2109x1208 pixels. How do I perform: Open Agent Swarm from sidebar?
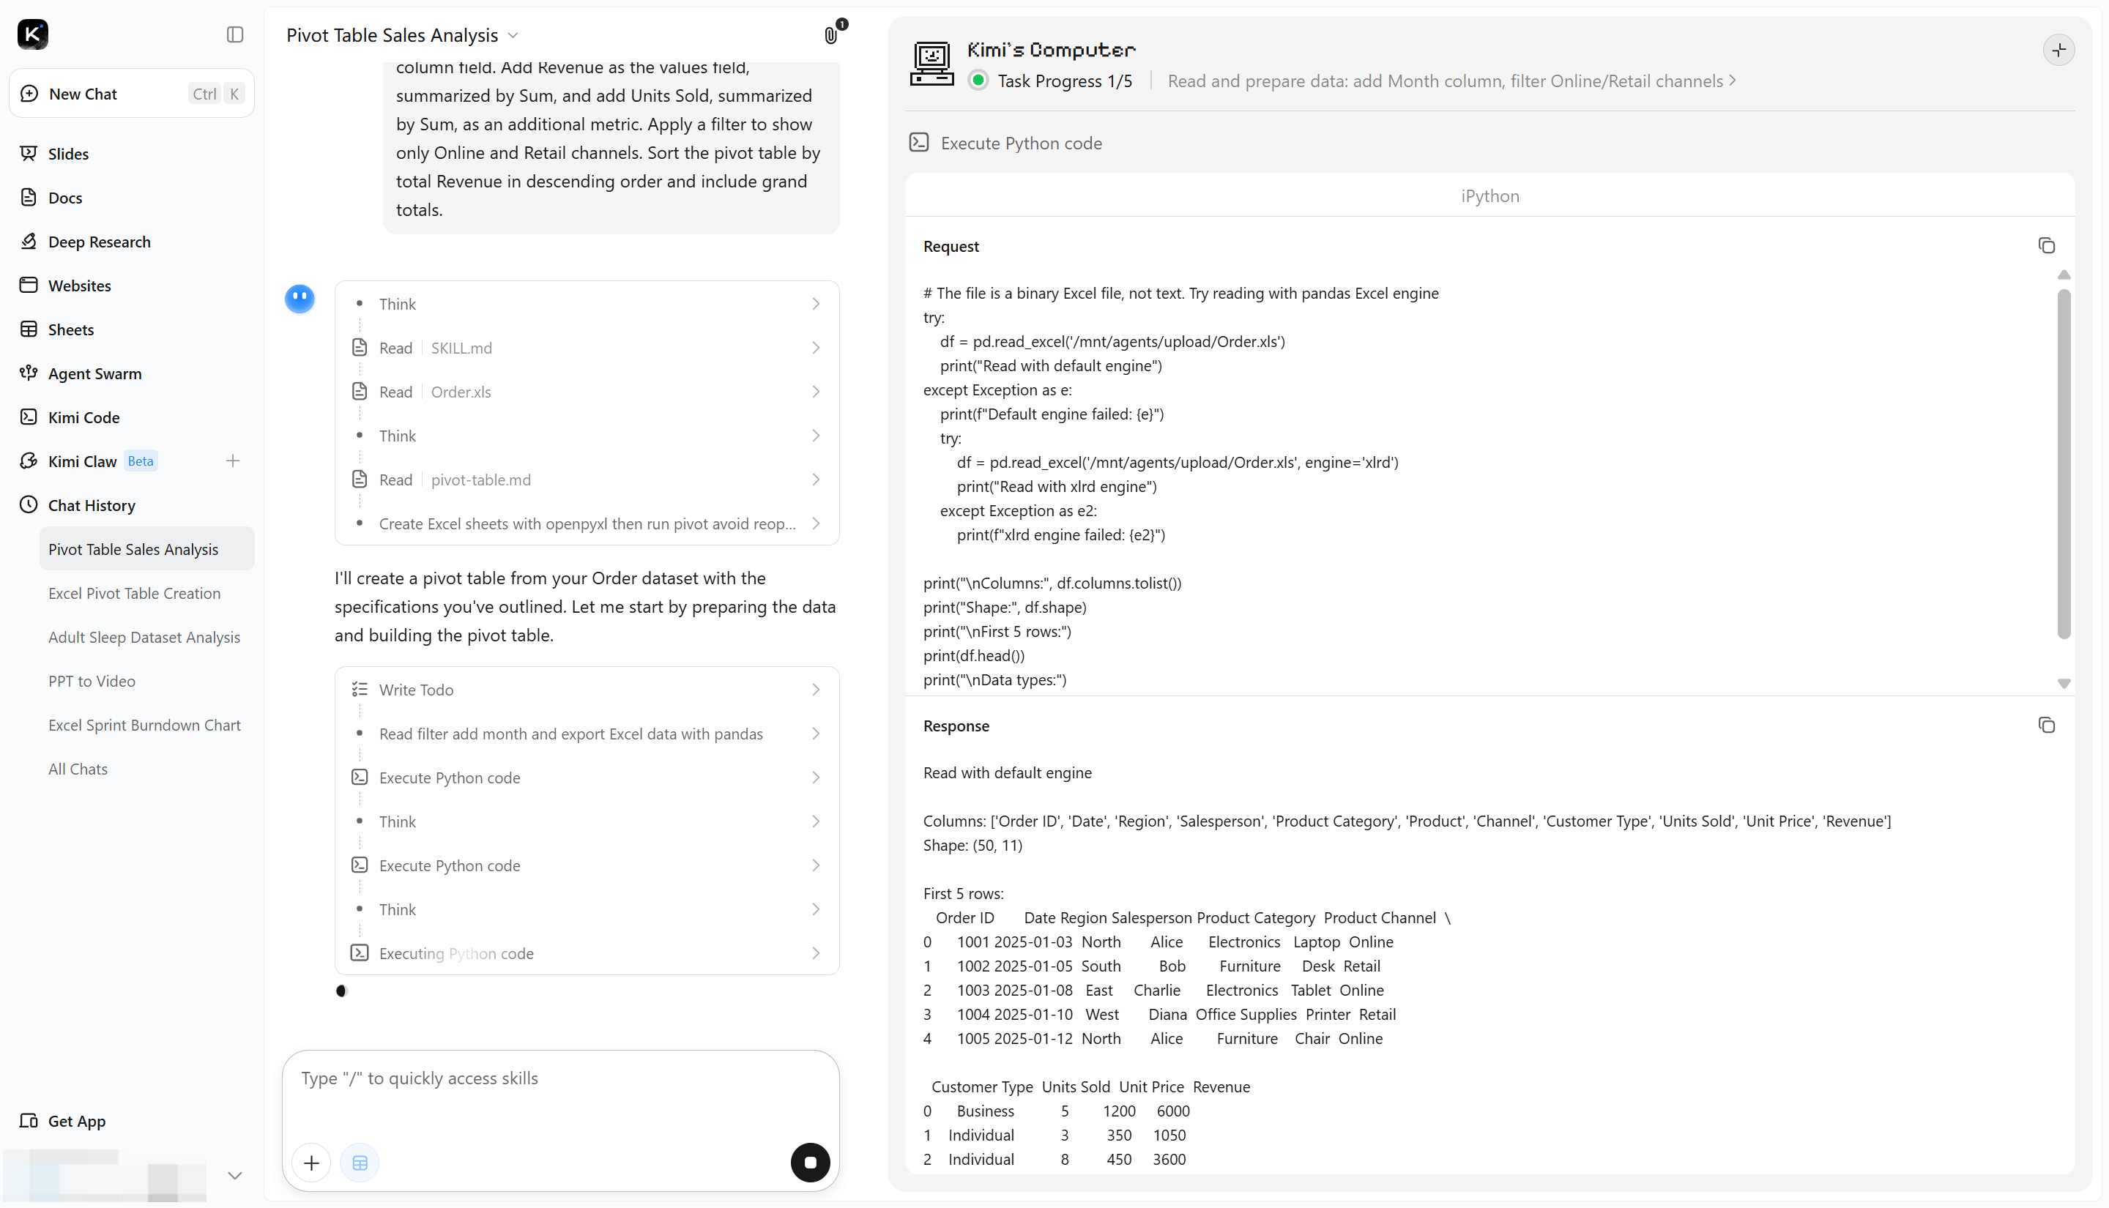click(x=94, y=373)
